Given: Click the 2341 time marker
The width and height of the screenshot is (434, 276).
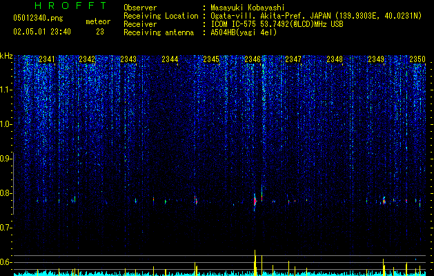Looking at the screenshot, I should (x=47, y=59).
